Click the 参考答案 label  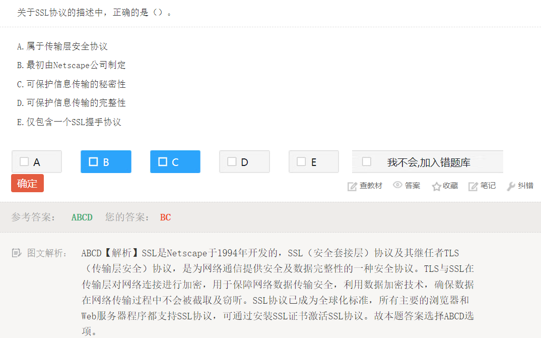[33, 217]
